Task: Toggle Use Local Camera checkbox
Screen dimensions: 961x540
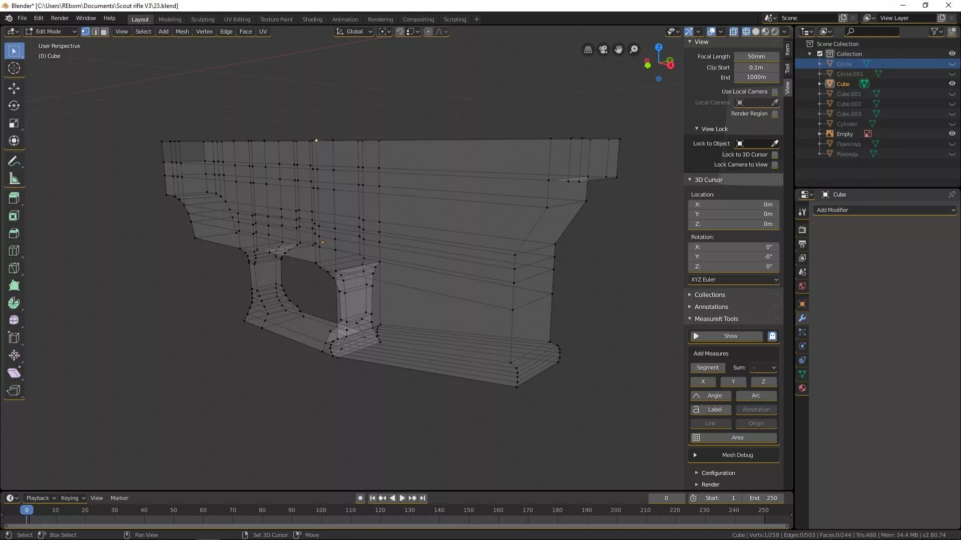Action: click(775, 91)
